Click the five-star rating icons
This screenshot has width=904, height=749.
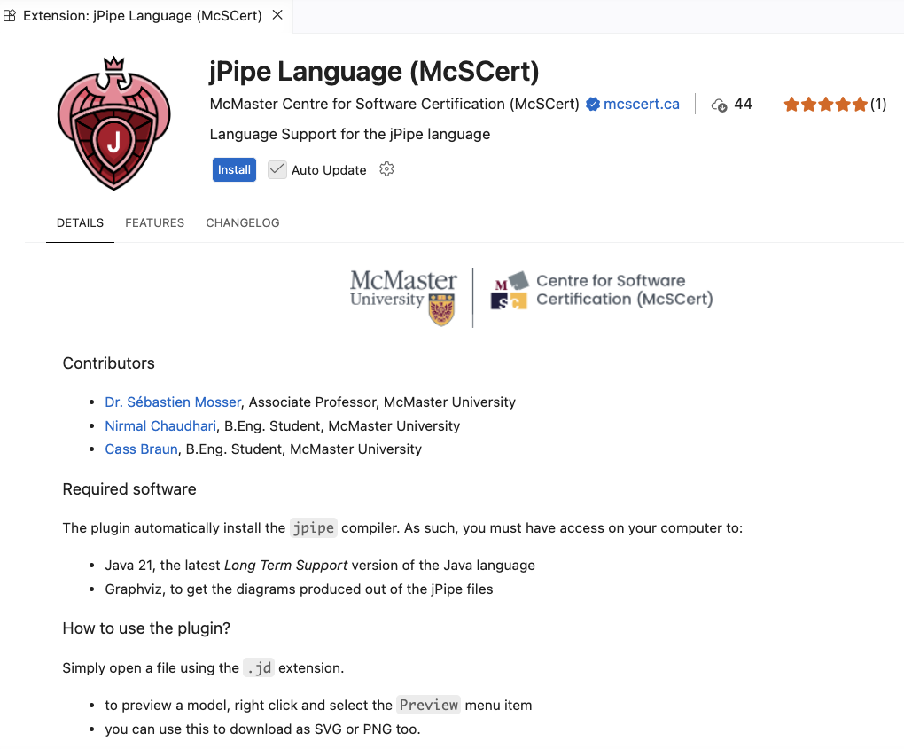pyautogui.click(x=825, y=105)
